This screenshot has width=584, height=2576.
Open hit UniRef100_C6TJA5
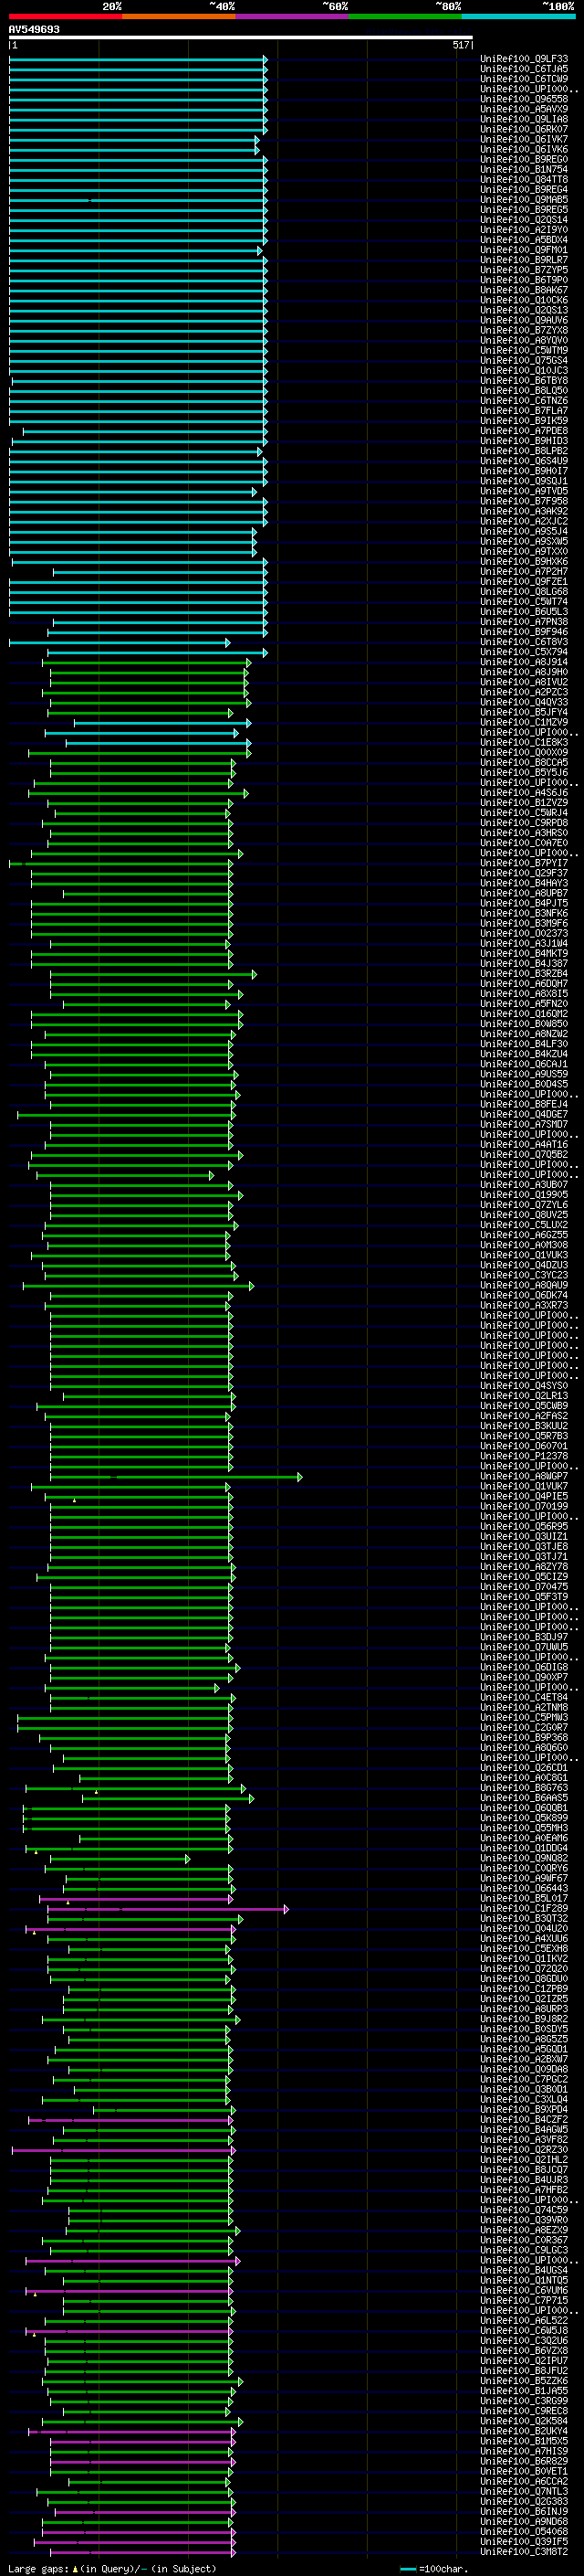524,69
